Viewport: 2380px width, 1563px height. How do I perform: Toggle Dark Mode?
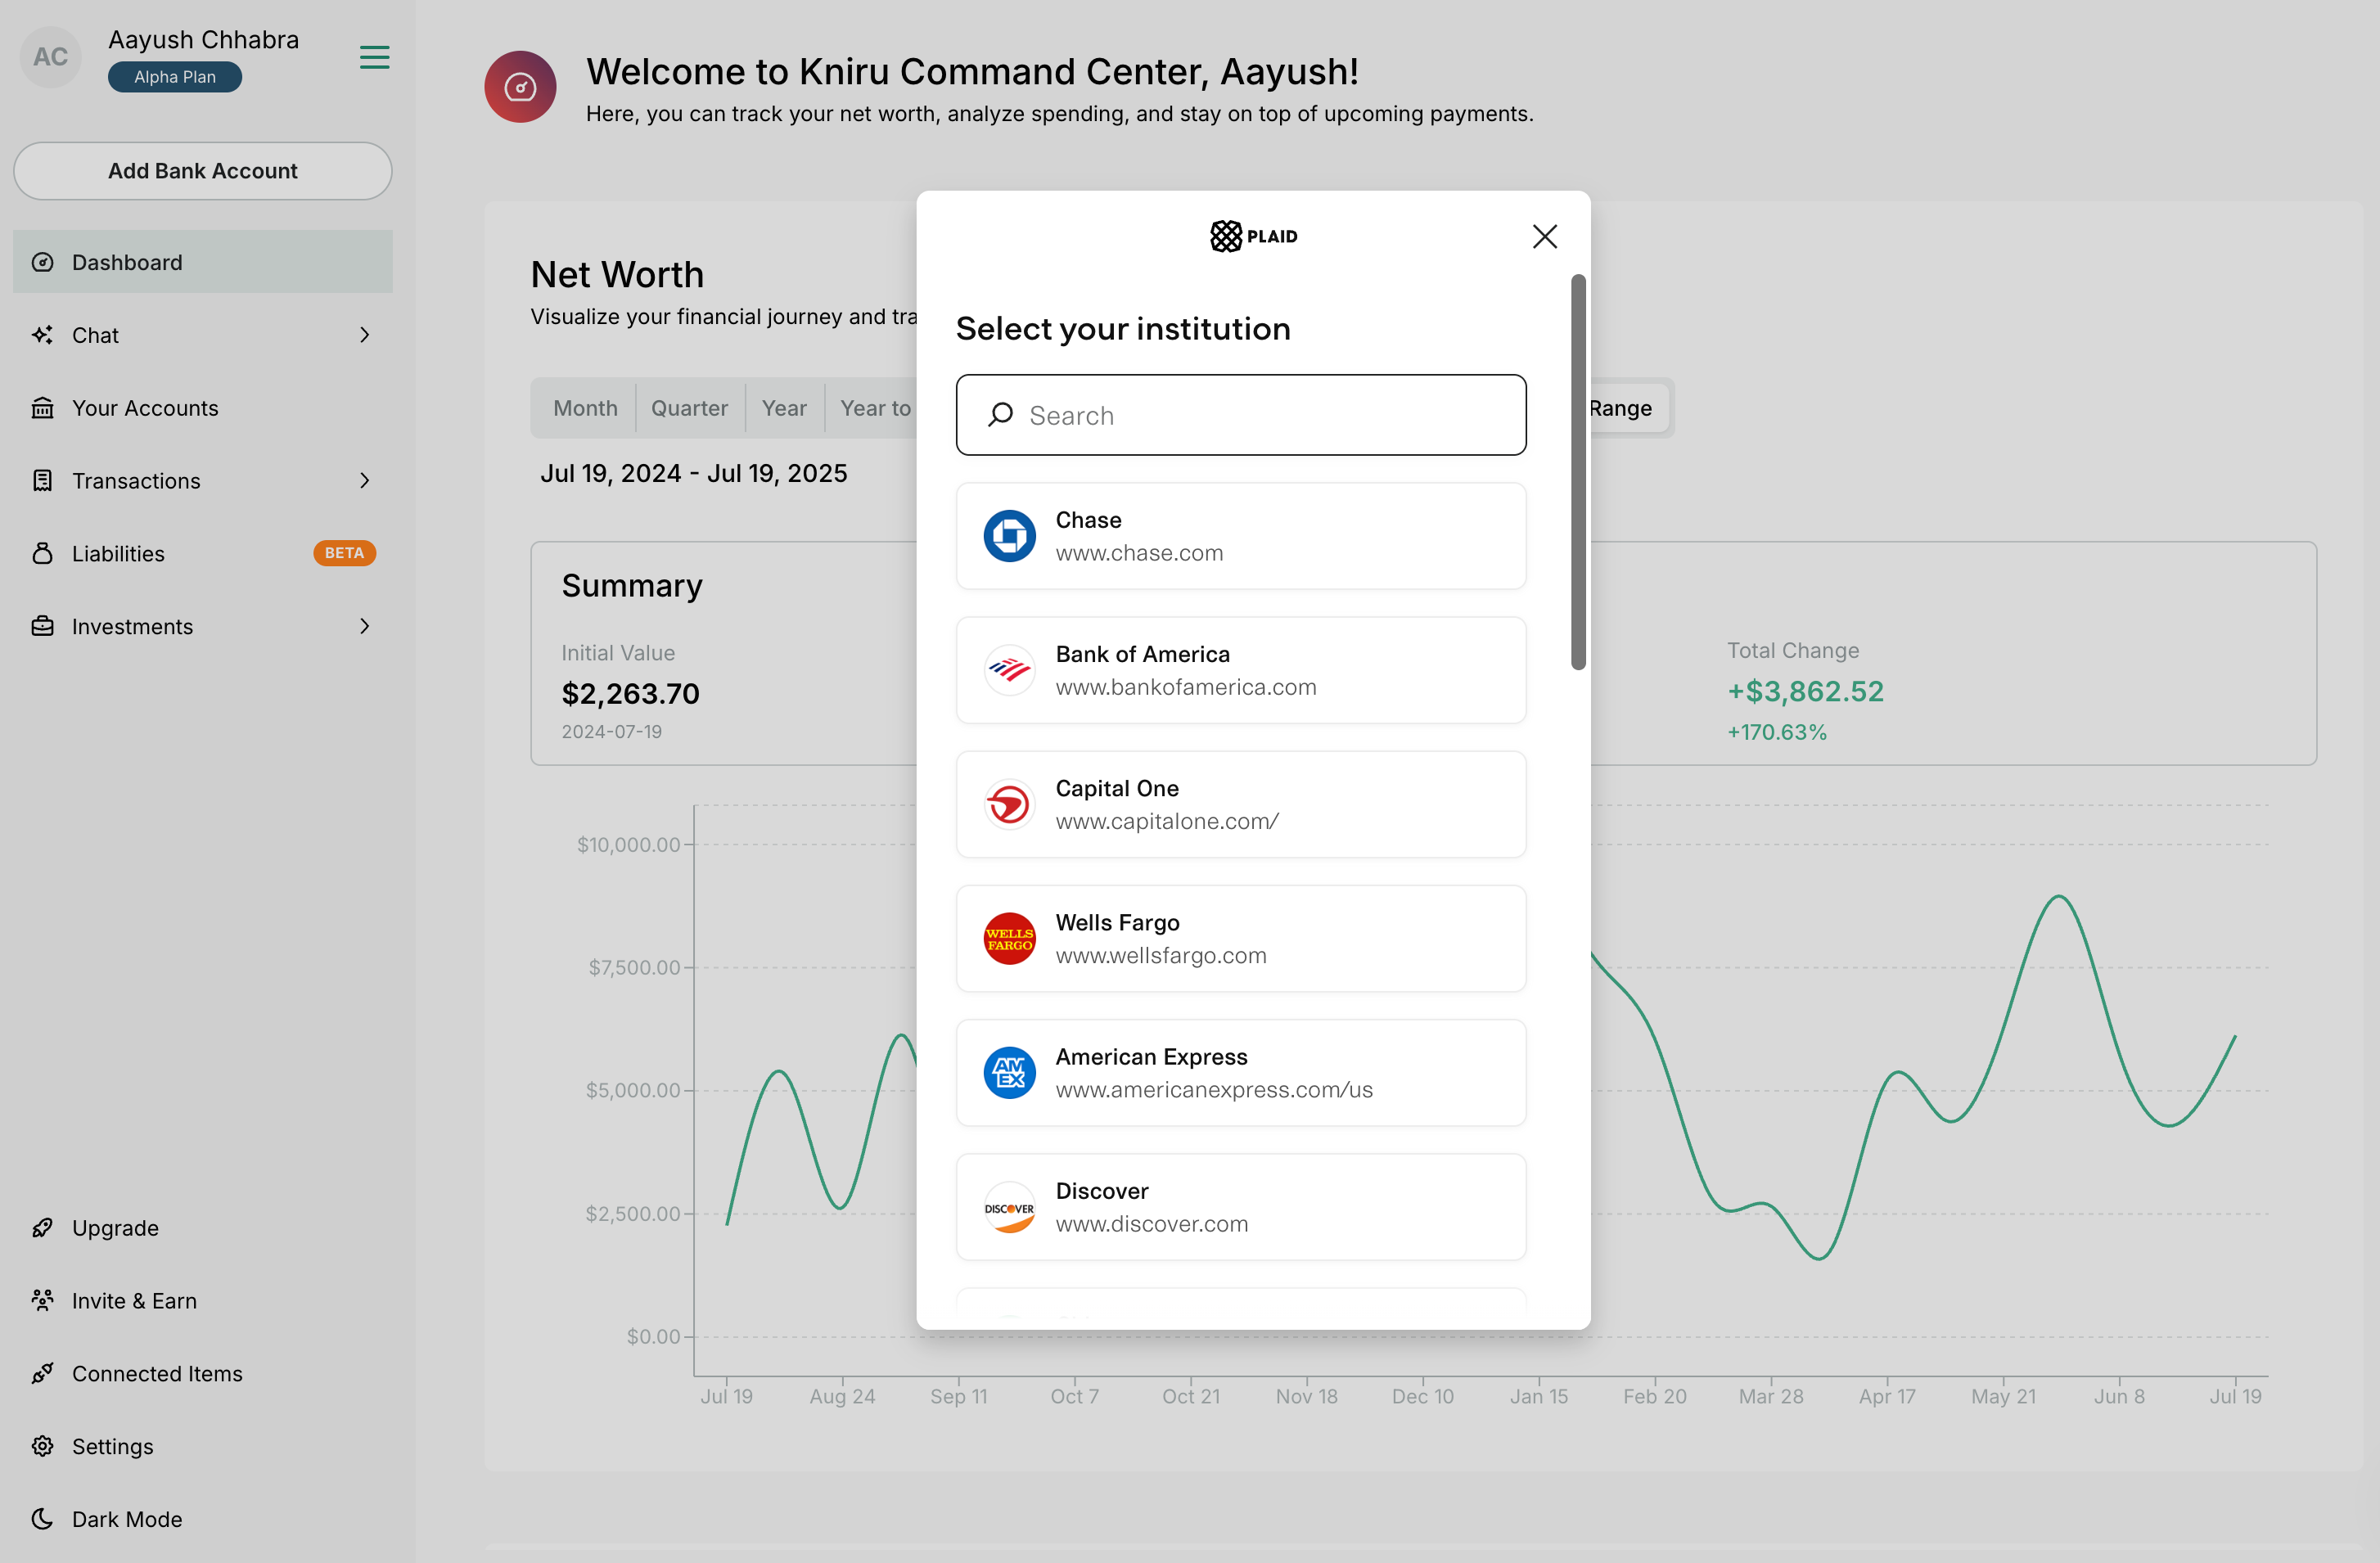[203, 1519]
